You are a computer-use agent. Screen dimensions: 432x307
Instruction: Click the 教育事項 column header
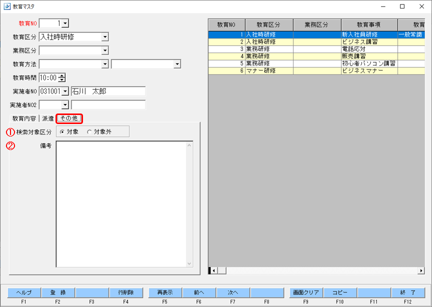coord(369,25)
